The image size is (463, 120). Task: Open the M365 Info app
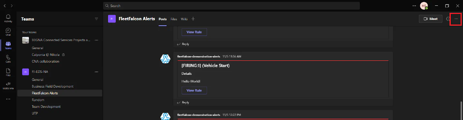coord(8,86)
